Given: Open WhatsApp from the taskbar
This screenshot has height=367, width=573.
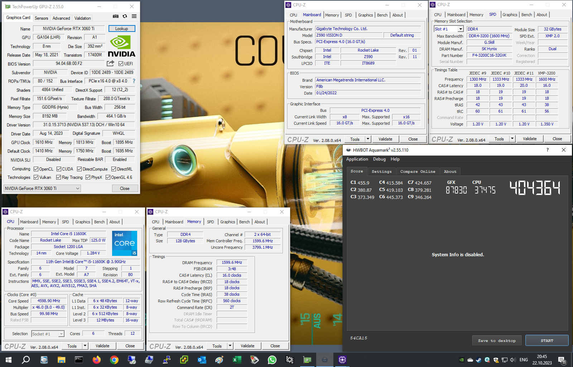Looking at the screenshot, I should [x=272, y=360].
